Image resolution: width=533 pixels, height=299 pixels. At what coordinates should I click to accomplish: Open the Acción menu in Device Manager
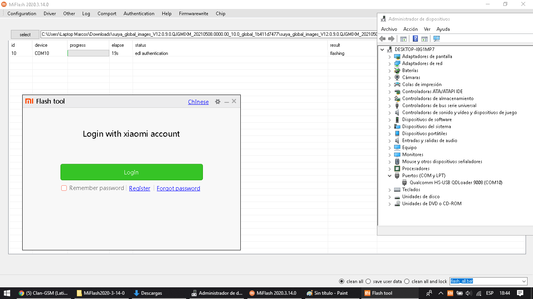click(x=410, y=29)
